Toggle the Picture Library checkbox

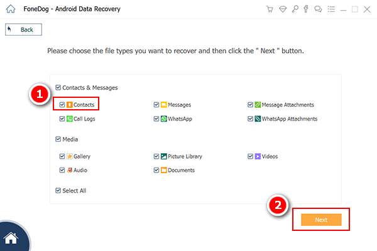click(x=156, y=156)
